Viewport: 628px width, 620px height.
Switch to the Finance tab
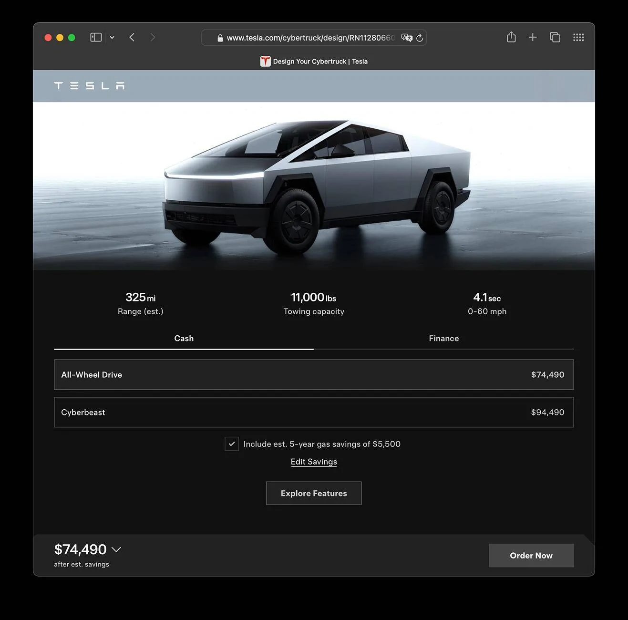[x=444, y=338]
